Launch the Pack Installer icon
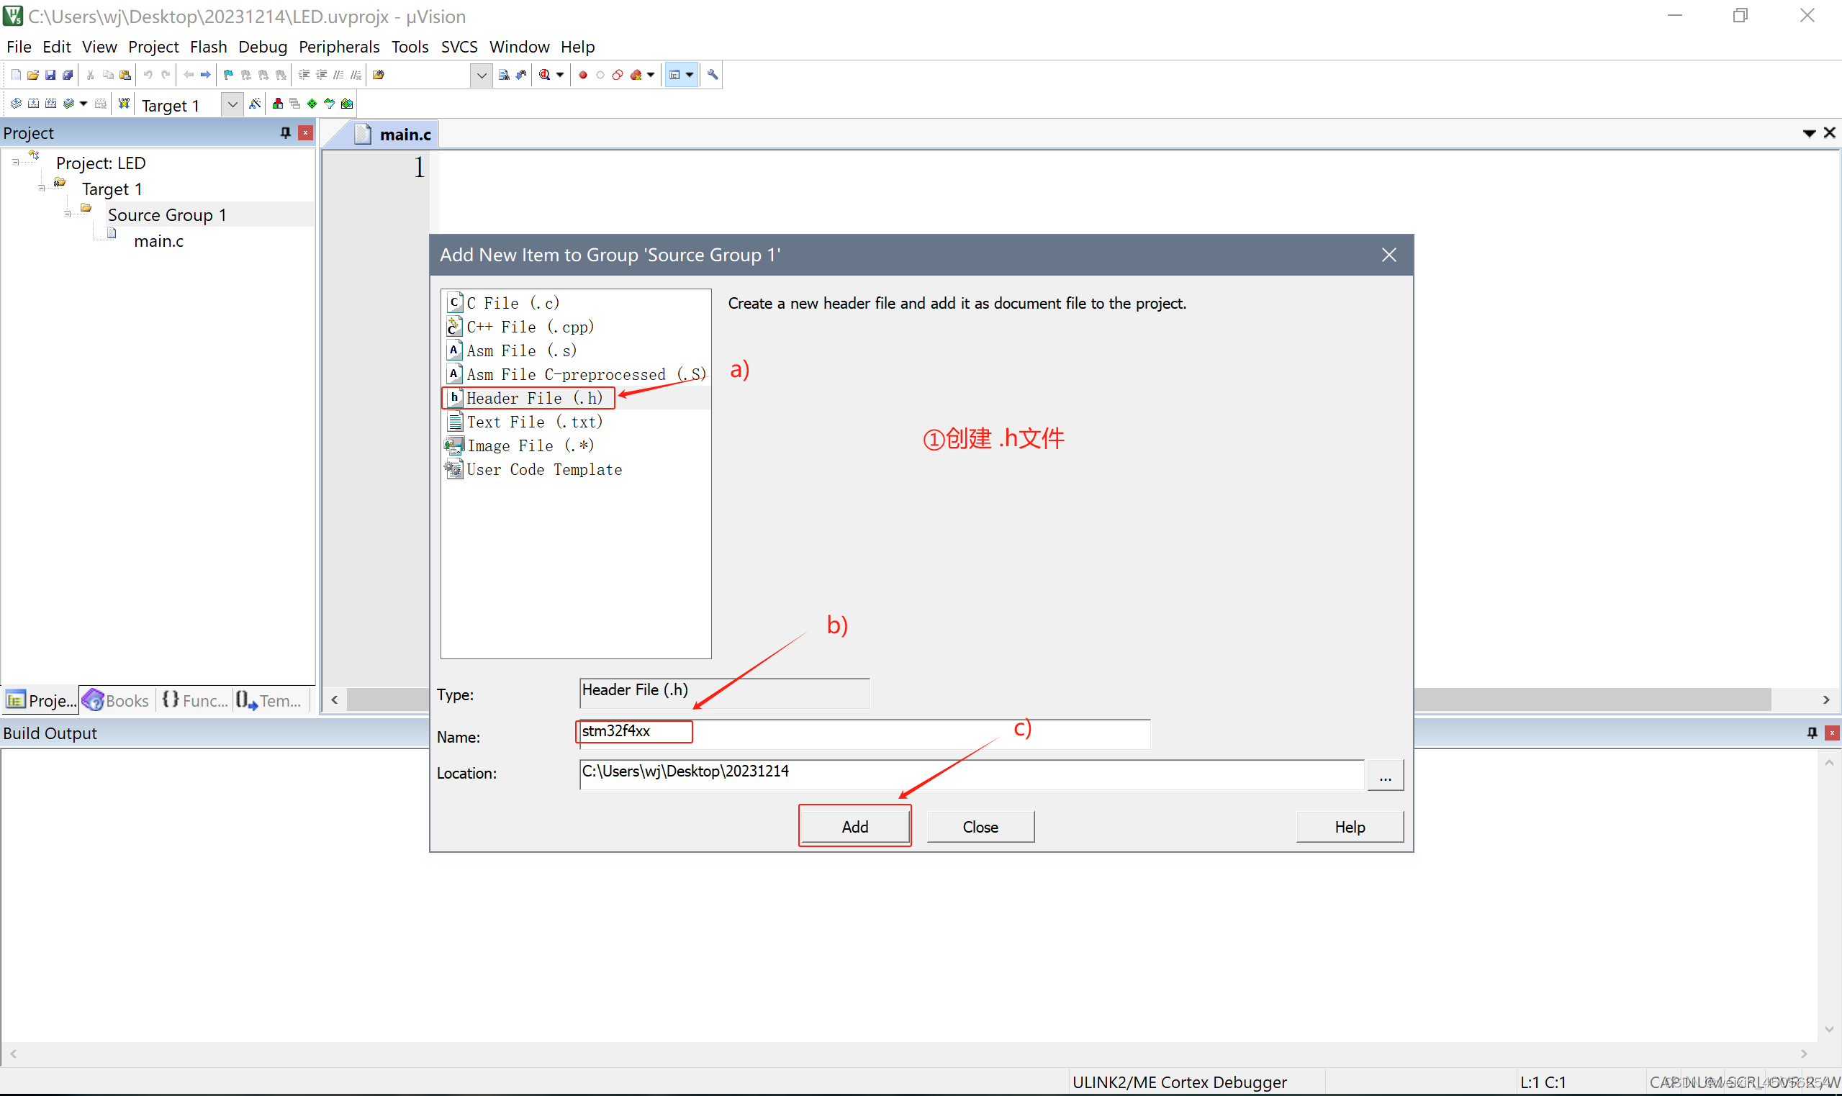The height and width of the screenshot is (1096, 1842). 347,104
